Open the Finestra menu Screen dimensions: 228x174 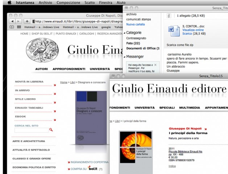[105, 3]
